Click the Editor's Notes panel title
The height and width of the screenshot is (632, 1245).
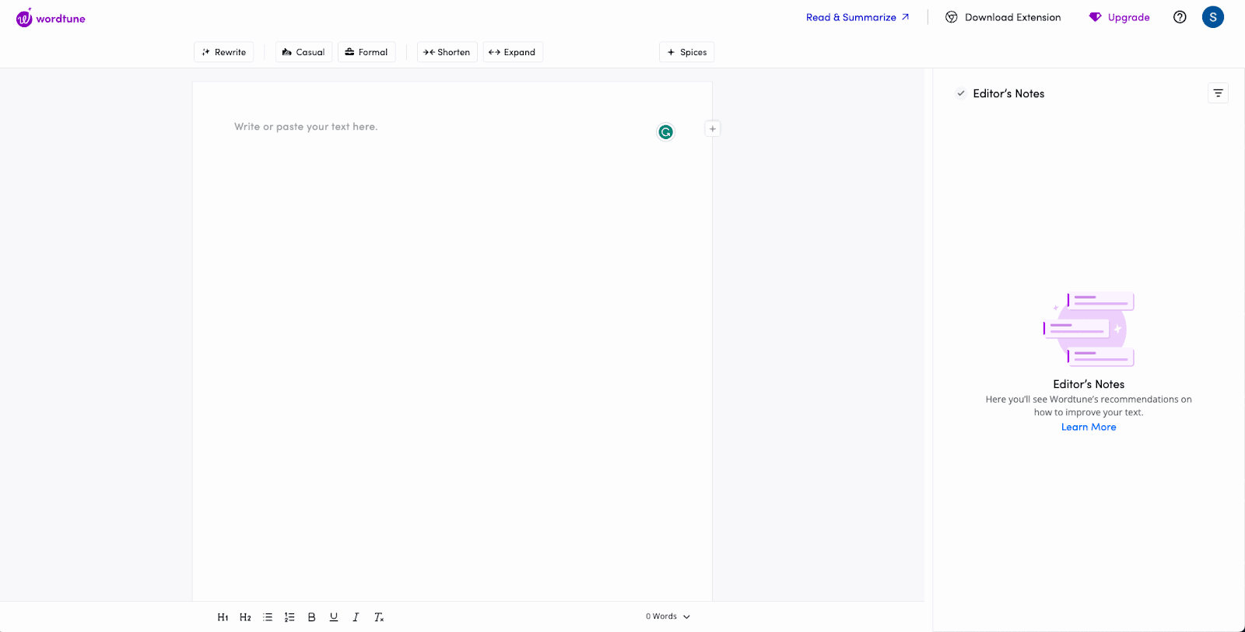coord(1008,93)
